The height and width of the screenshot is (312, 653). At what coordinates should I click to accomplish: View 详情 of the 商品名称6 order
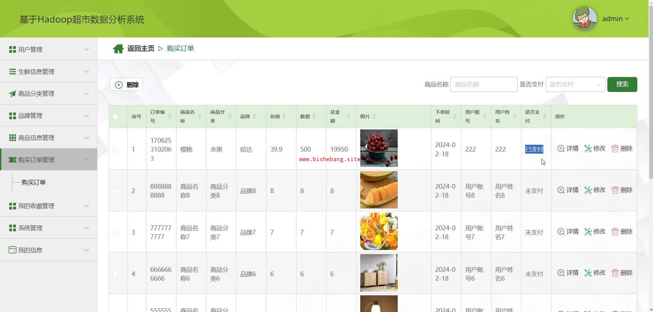[568, 273]
